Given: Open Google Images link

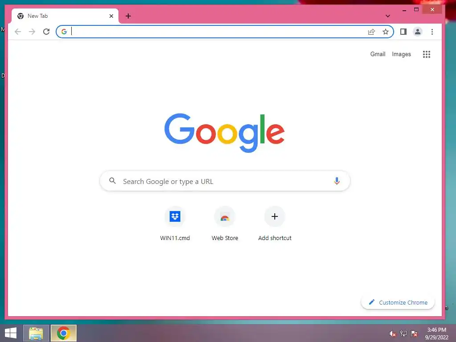Looking at the screenshot, I should click(x=401, y=54).
